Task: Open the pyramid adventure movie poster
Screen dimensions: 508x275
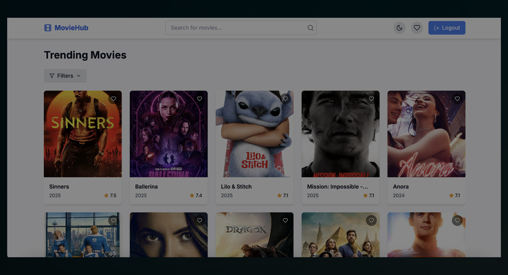Action: [340, 235]
